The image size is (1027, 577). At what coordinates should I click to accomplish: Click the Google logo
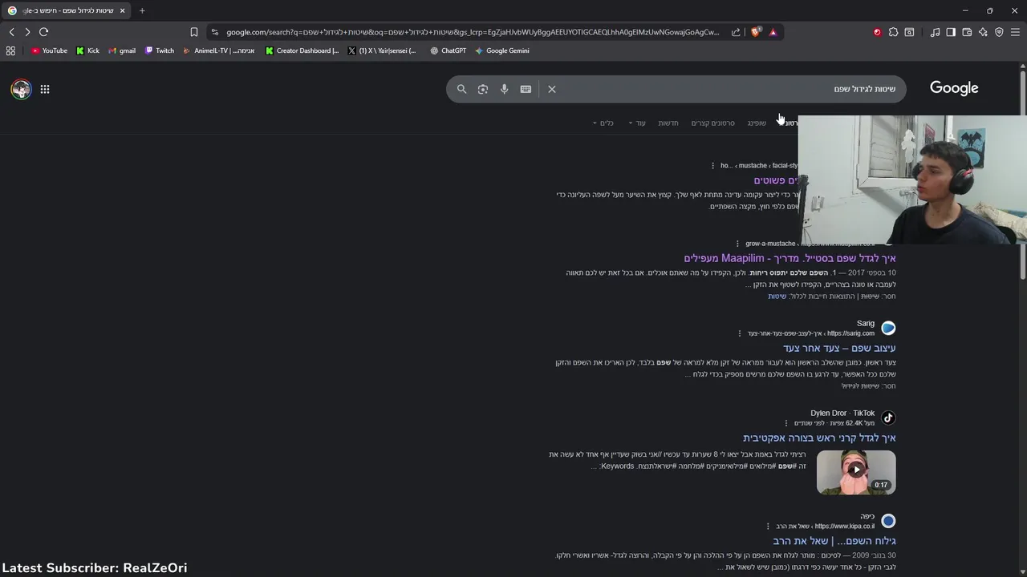click(954, 88)
